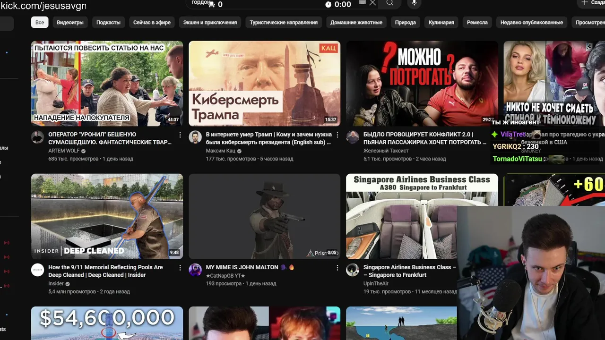Click the keyboard icon in search box

point(362,2)
